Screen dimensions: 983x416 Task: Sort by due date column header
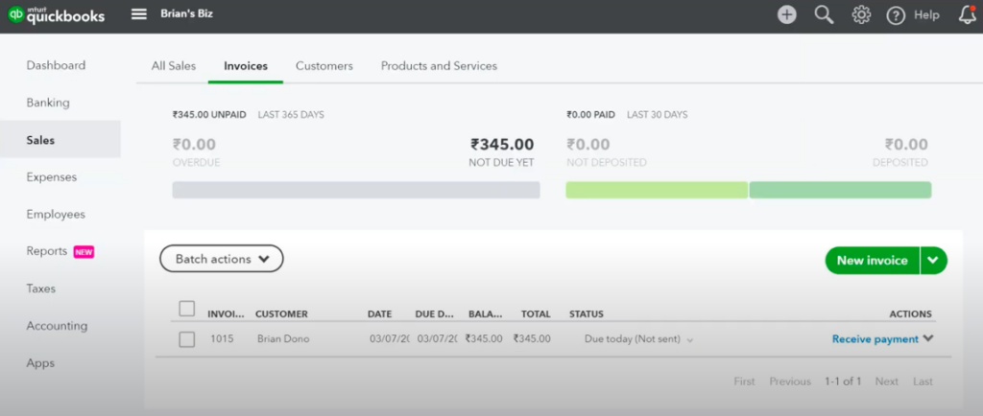(434, 314)
